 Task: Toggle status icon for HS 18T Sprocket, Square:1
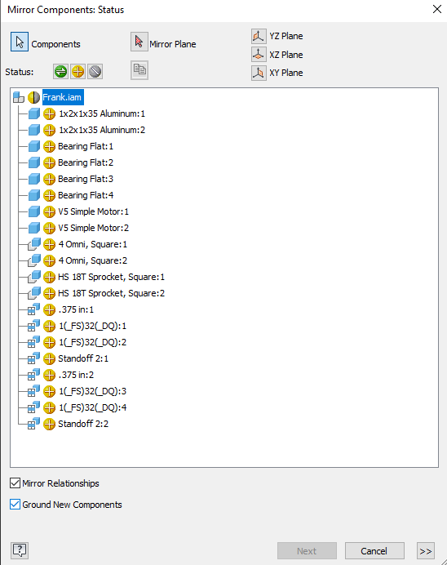tap(49, 277)
